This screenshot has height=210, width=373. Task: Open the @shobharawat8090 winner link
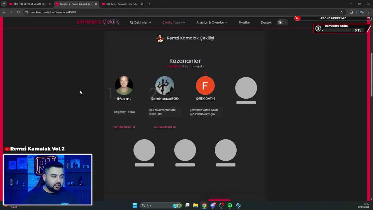pyautogui.click(x=165, y=99)
